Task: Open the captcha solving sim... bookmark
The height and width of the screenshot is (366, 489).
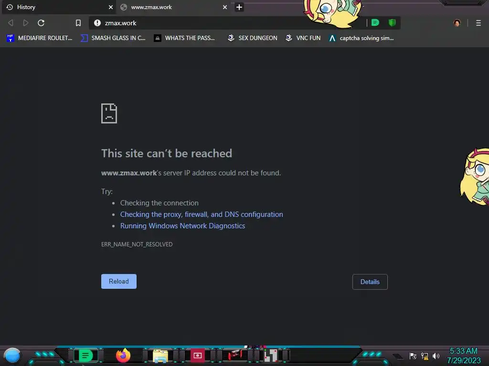Action: 361,38
